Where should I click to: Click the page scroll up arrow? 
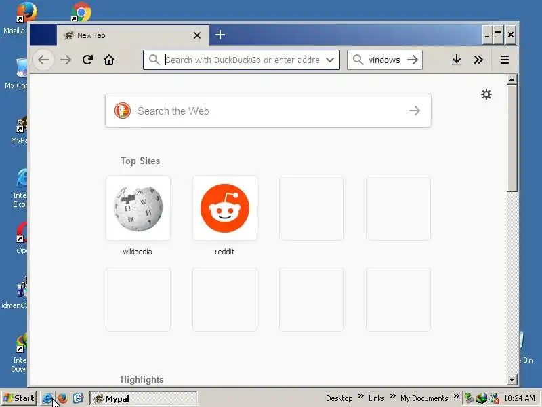point(512,79)
